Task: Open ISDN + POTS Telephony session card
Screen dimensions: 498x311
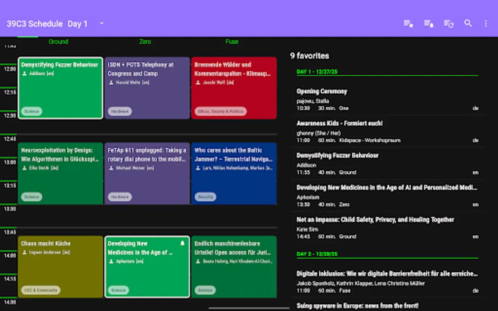Action: coord(147,88)
